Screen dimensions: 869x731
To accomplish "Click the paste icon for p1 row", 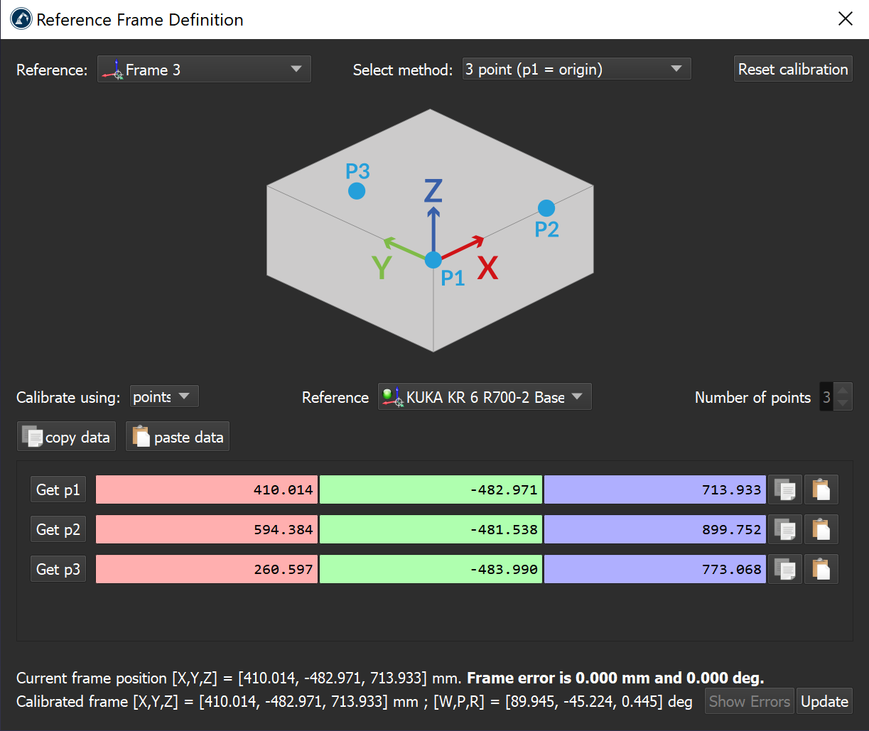I will 821,489.
